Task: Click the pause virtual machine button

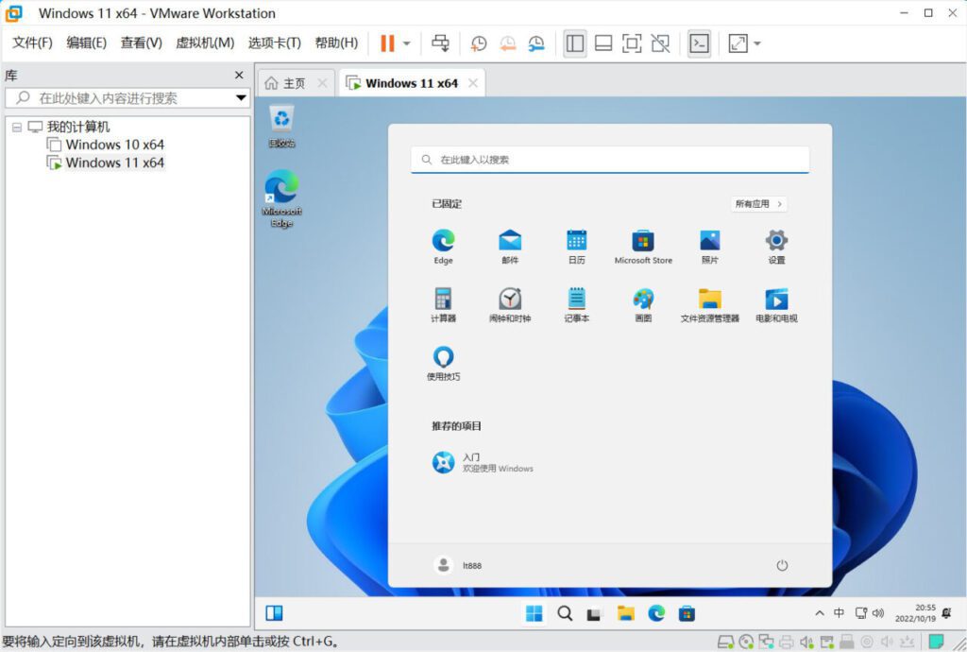Action: tap(387, 43)
